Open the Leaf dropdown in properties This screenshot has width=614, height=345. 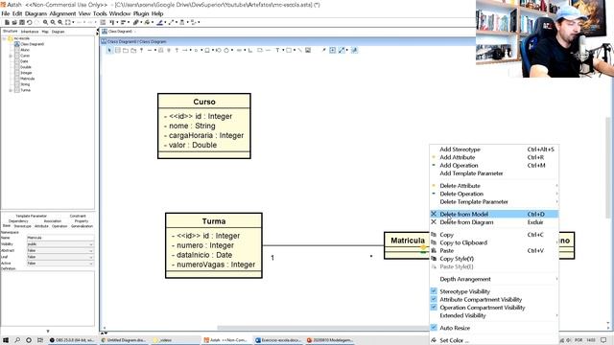coord(60,257)
